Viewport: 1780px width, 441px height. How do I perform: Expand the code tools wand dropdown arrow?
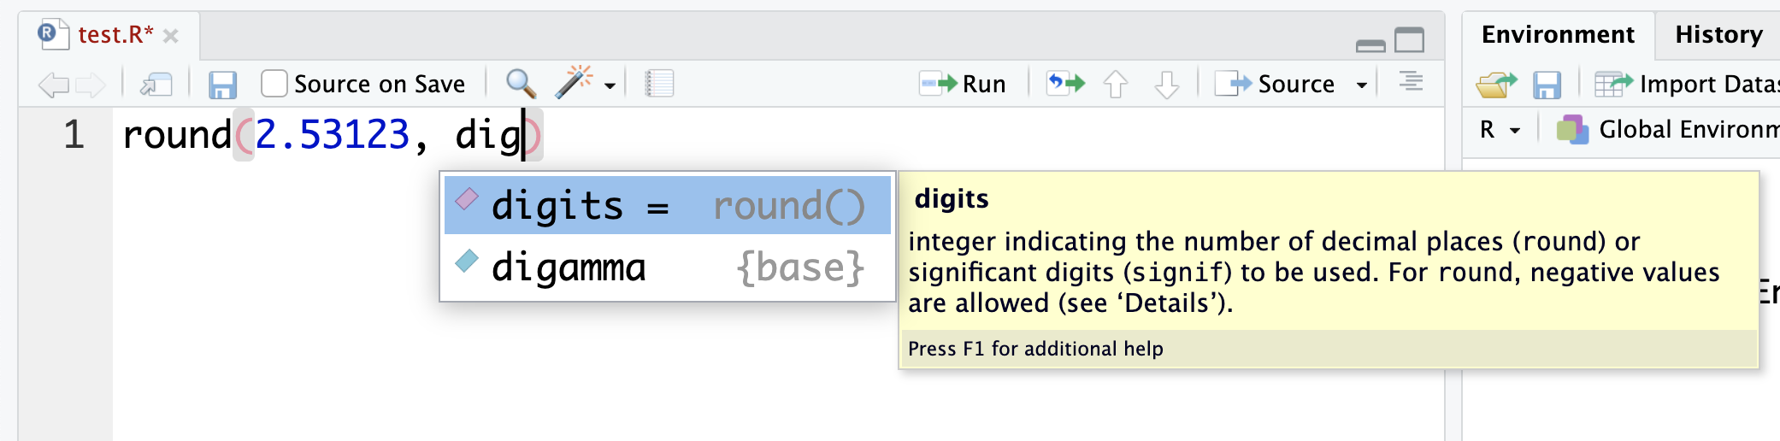click(x=610, y=85)
